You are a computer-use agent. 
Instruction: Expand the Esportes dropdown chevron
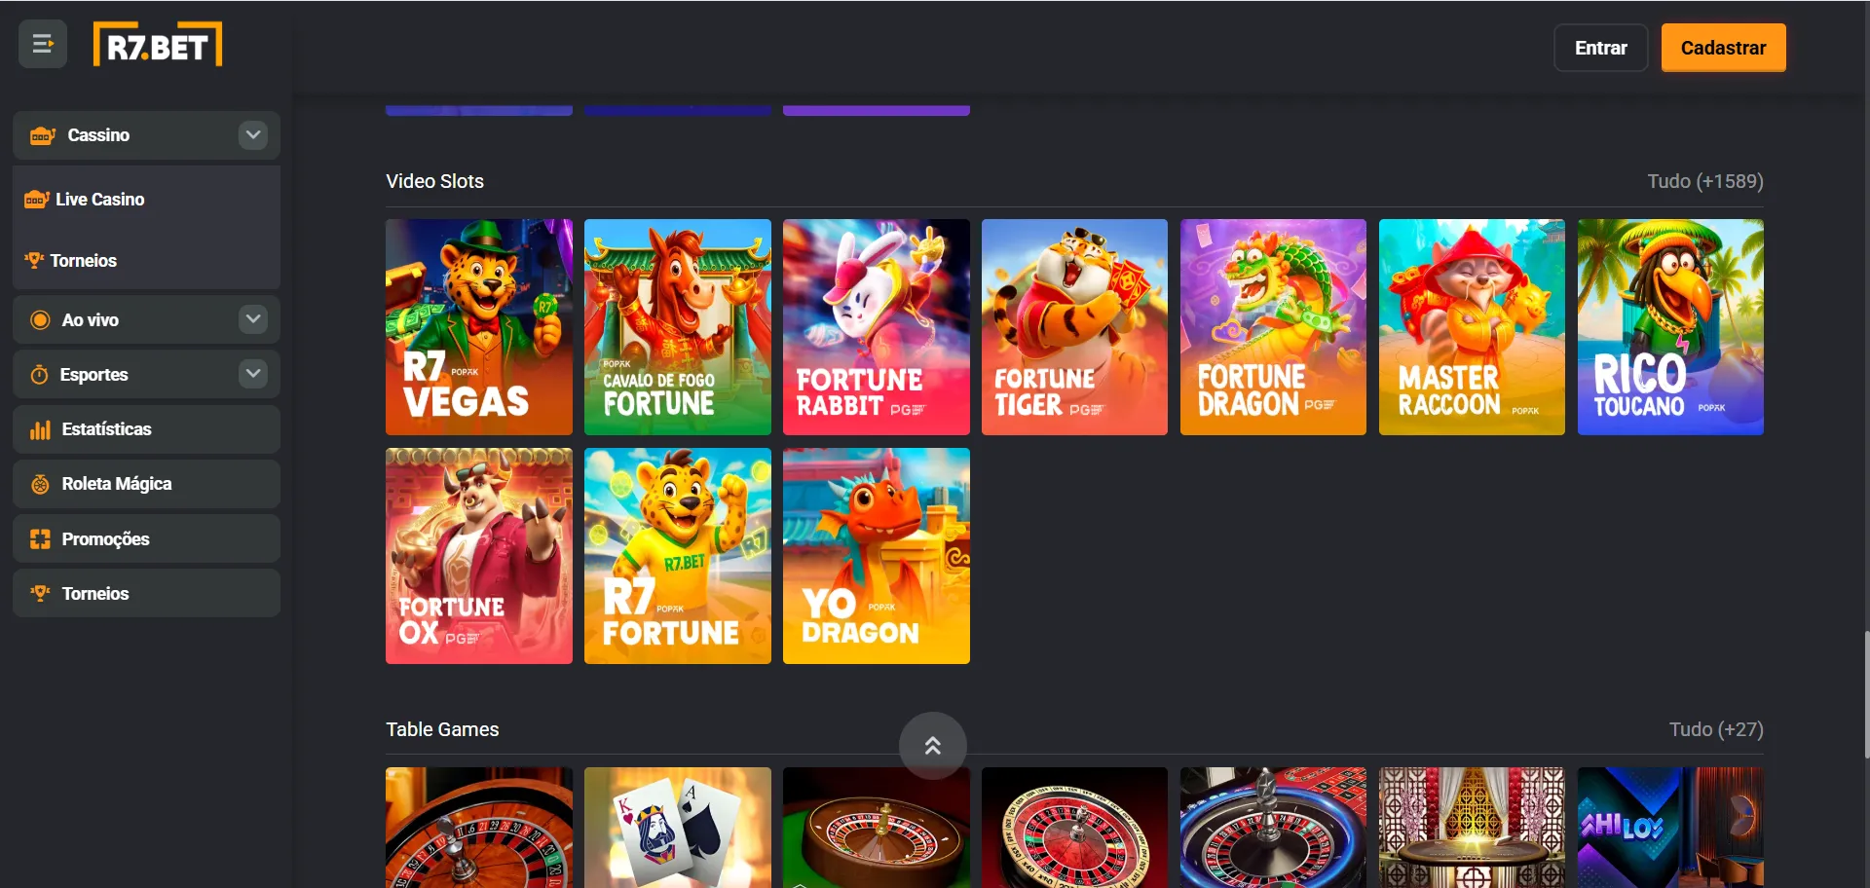point(253,374)
